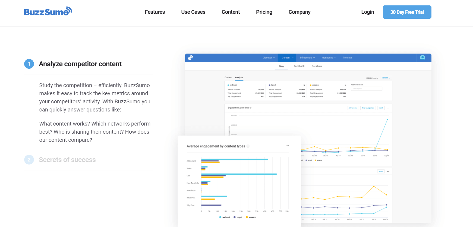The width and height of the screenshot is (473, 227).
Task: Open the Monitoring dropdown in the dashboard
Action: 329,58
